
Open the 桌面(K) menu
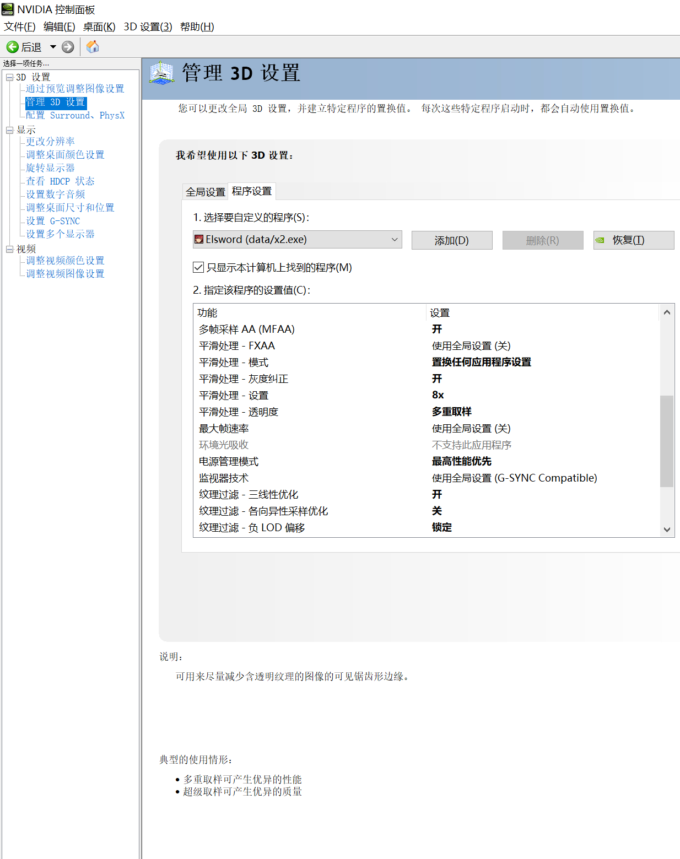pyautogui.click(x=99, y=26)
